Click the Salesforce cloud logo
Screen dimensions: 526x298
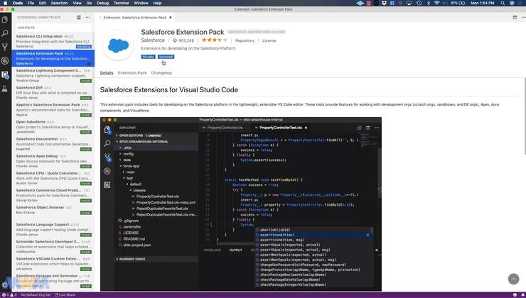tap(118, 45)
